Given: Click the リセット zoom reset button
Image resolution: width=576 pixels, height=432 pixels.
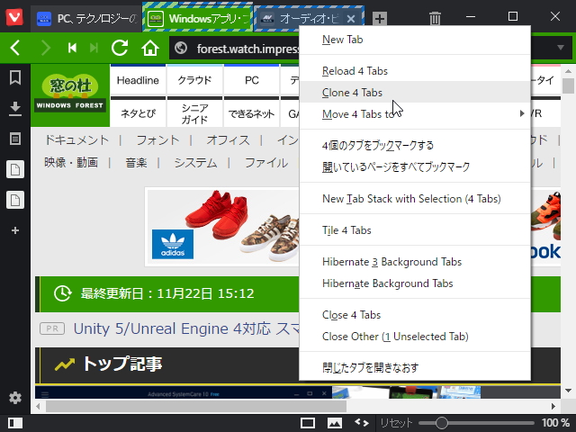Looking at the screenshot, I should 396,423.
